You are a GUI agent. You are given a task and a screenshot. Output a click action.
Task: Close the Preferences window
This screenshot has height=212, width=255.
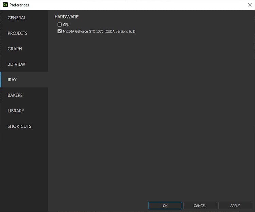pos(250,5)
